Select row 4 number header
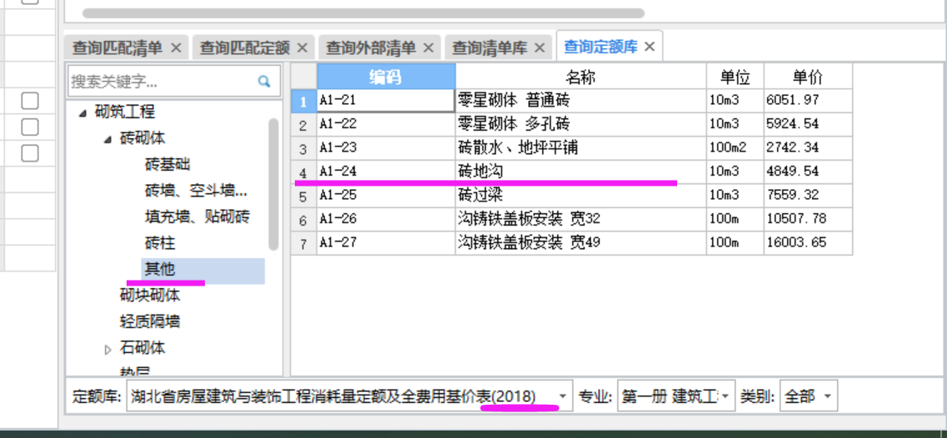947x438 pixels. coord(304,172)
